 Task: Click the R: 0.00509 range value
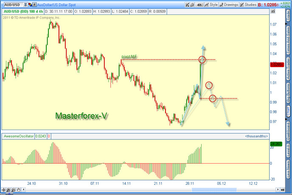click(x=157, y=11)
